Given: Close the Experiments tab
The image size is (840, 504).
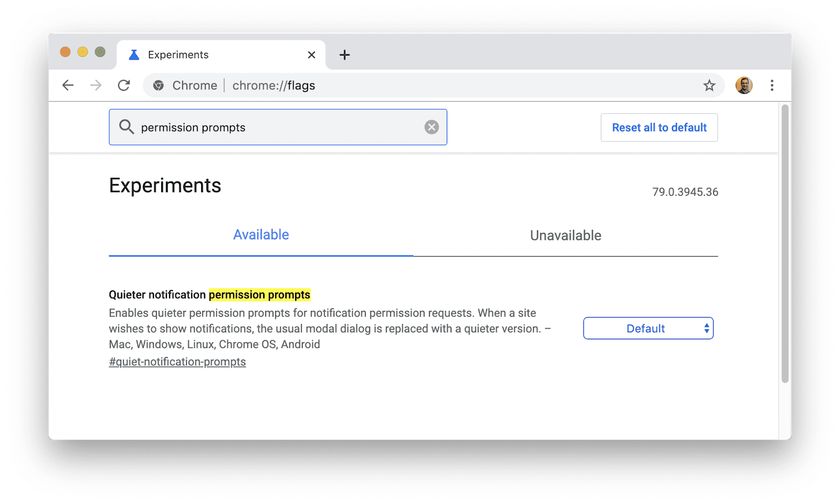Looking at the screenshot, I should pyautogui.click(x=311, y=55).
